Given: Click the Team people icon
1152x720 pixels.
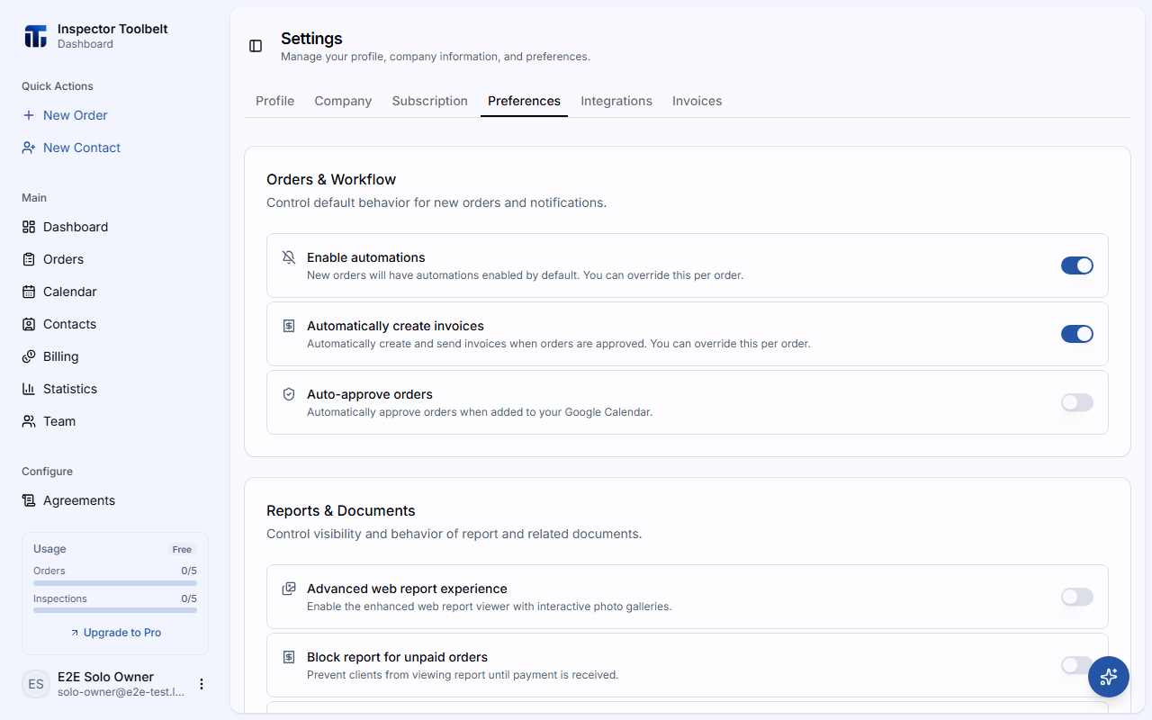Looking at the screenshot, I should click(x=29, y=421).
